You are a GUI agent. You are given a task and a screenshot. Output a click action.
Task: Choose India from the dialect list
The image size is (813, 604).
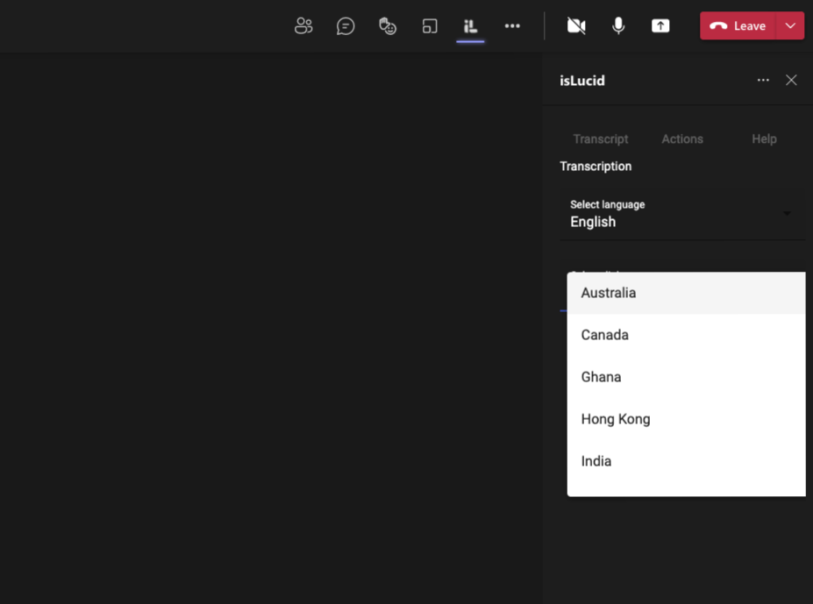pos(686,461)
